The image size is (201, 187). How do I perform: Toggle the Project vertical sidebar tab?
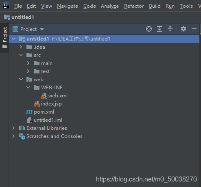click(x=4, y=38)
